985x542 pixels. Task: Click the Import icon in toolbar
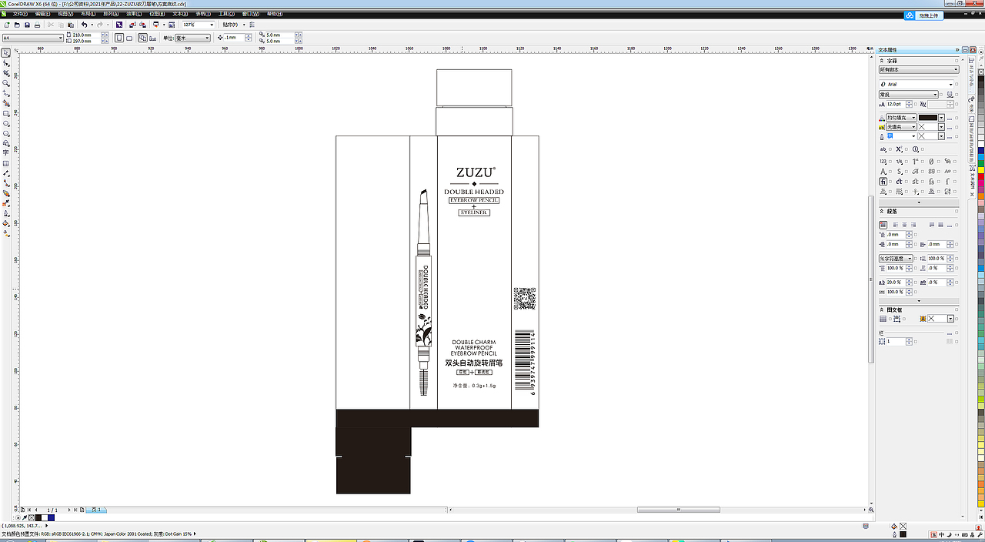[x=132, y=25]
